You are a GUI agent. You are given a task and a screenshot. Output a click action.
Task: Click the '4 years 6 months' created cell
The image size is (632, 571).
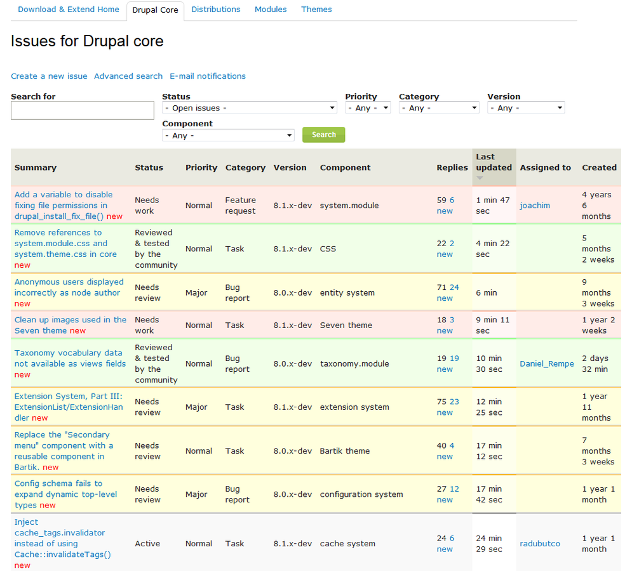coord(597,206)
